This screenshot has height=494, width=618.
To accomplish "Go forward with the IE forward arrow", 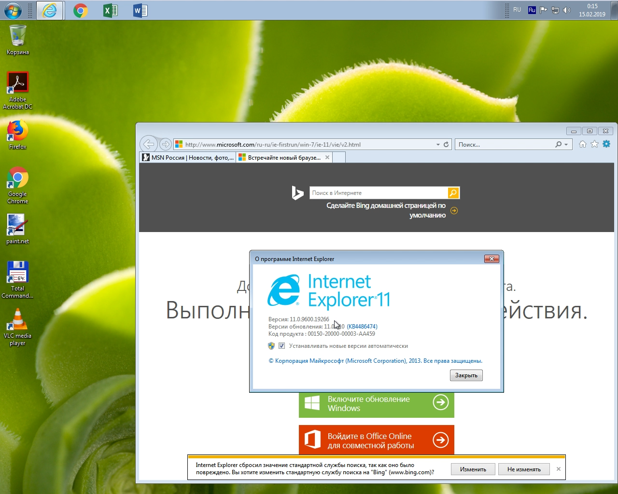I will pos(166,144).
